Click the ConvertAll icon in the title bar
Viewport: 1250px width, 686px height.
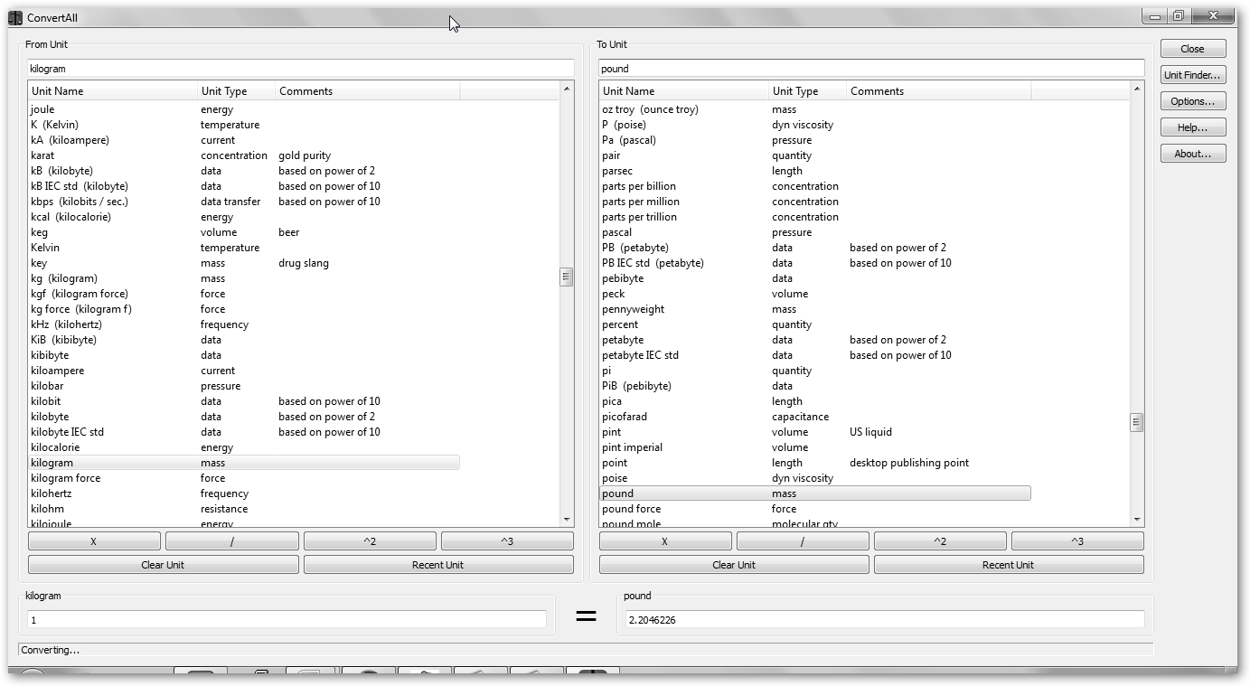(x=15, y=18)
